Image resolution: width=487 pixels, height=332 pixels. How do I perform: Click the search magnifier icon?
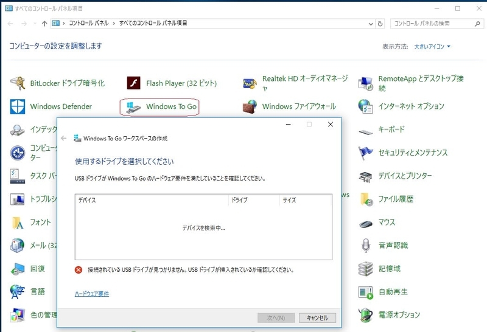pyautogui.click(x=477, y=24)
